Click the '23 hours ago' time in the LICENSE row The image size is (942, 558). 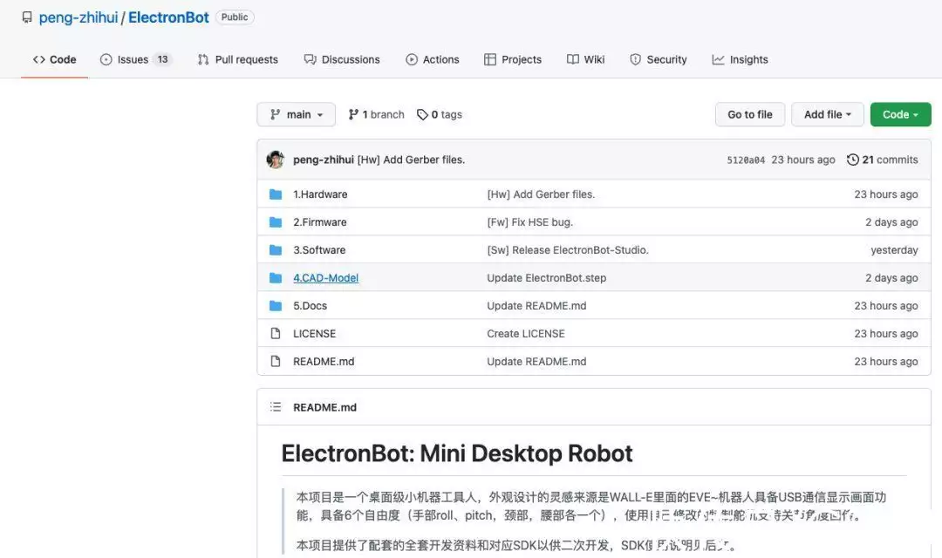click(886, 333)
